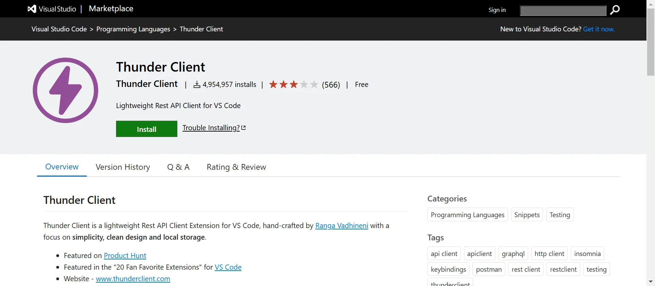Viewport: 655px width, 286px height.
Task: Click the lowercase testing tag
Action: pos(596,269)
